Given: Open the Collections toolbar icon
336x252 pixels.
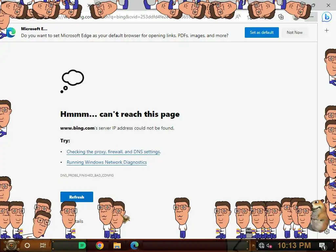Looking at the screenshot, I should coord(281,17).
